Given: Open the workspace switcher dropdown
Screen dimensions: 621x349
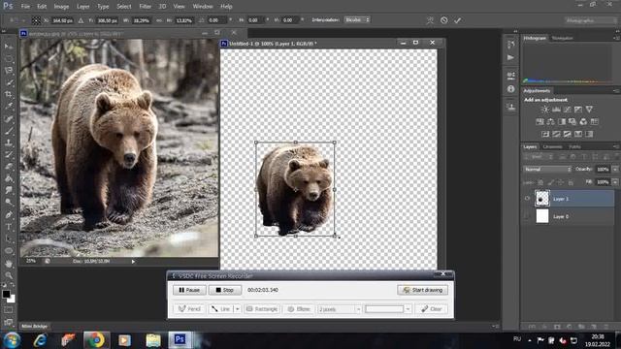Looking at the screenshot, I should [x=591, y=20].
